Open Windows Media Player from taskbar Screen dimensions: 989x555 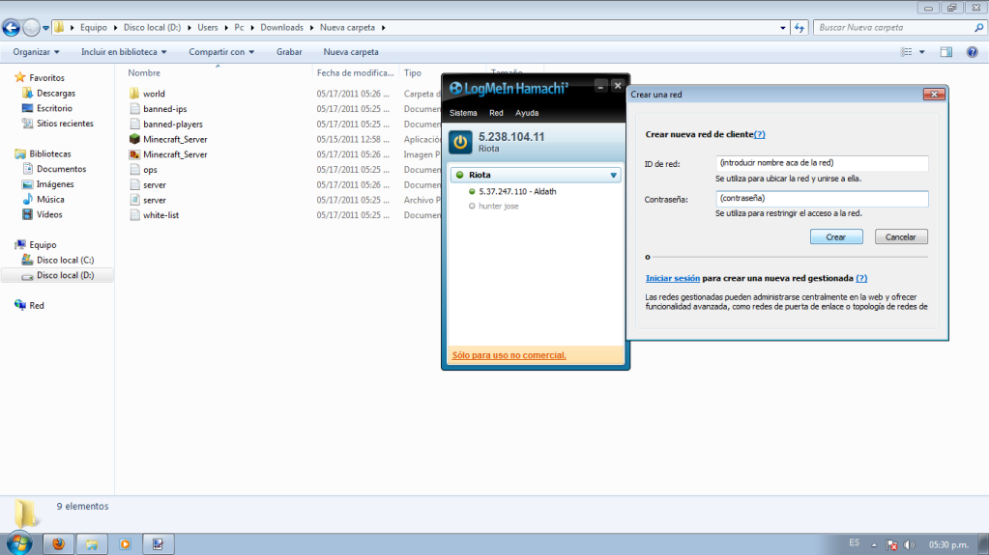point(125,543)
